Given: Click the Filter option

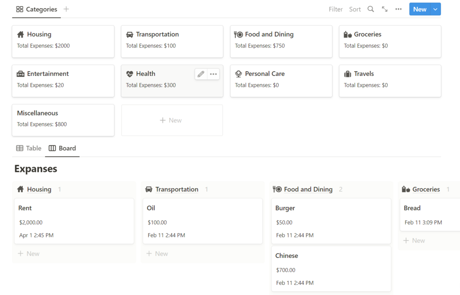Looking at the screenshot, I should pos(336,9).
